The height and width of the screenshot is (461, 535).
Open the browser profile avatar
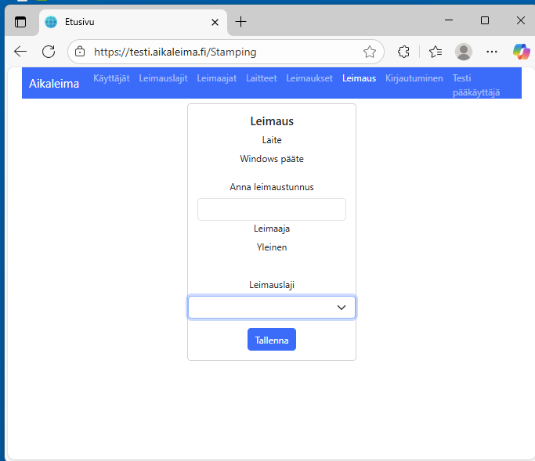(x=464, y=52)
